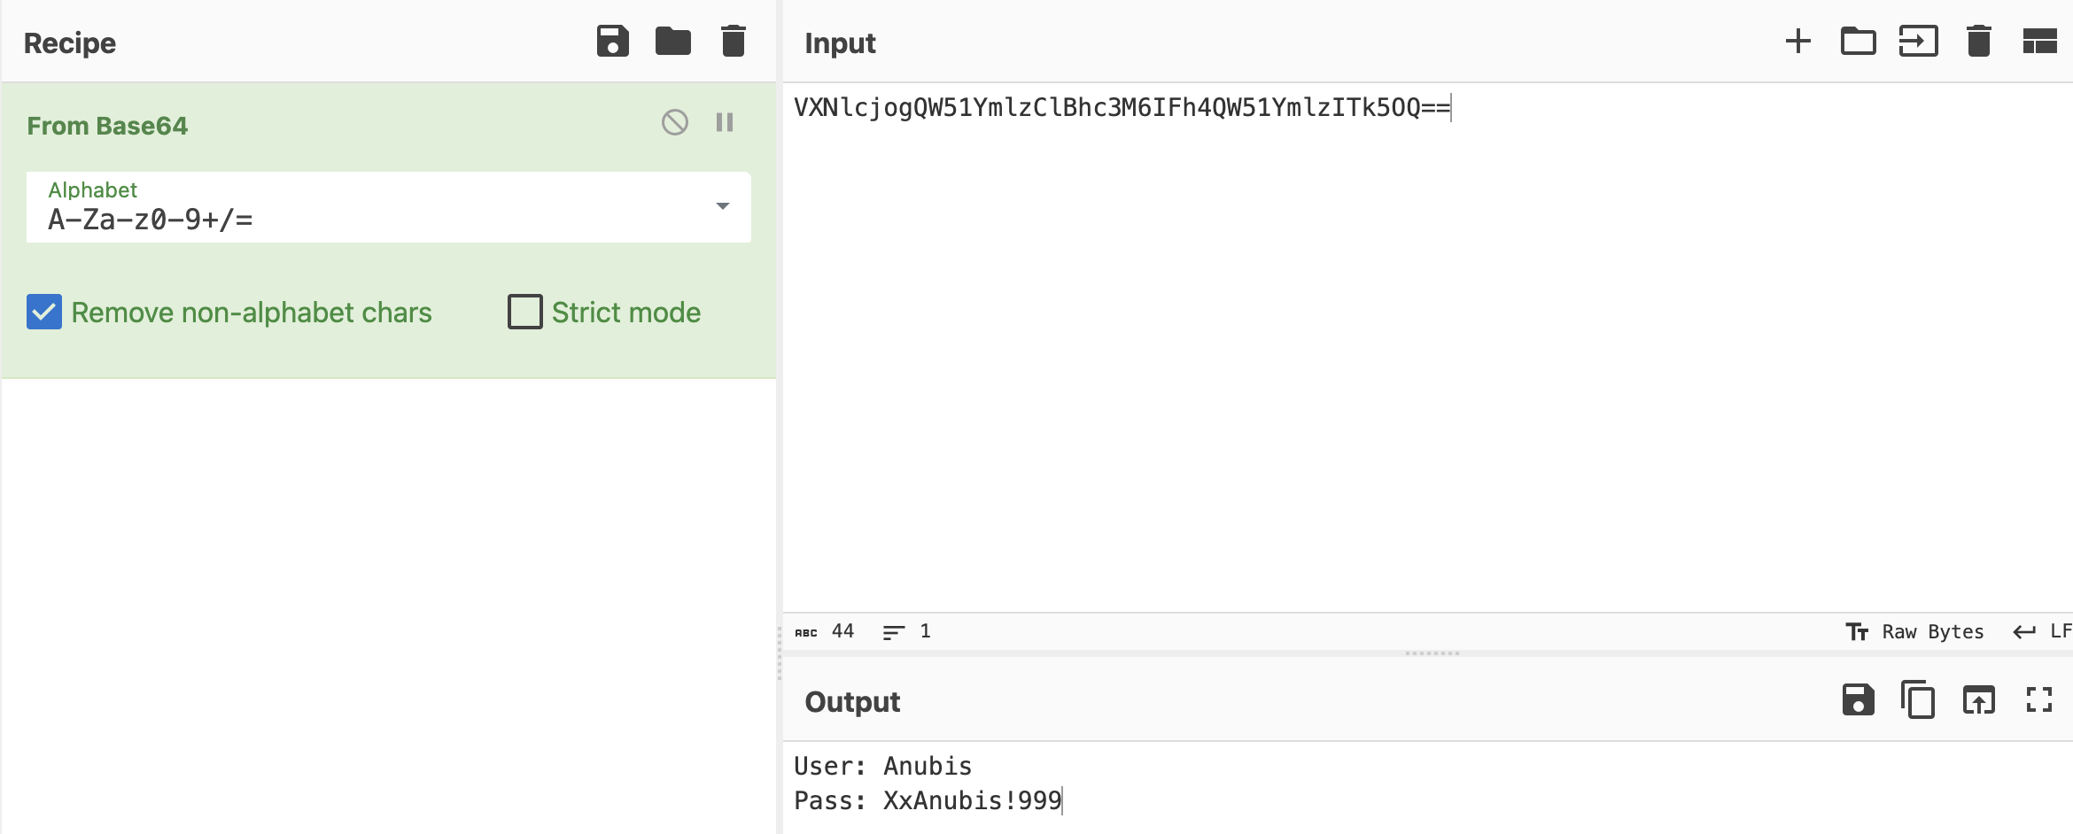Expand the Alphabet dropdown arrow
This screenshot has height=834, width=2073.
722,206
